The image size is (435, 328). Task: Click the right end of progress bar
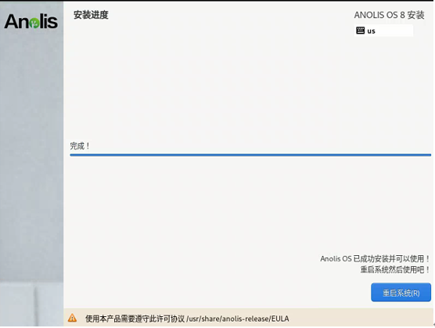click(x=430, y=155)
